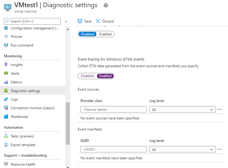The image size is (228, 168).
Task: Collapse the sidebar with the double chevron
Action: tap(66, 21)
